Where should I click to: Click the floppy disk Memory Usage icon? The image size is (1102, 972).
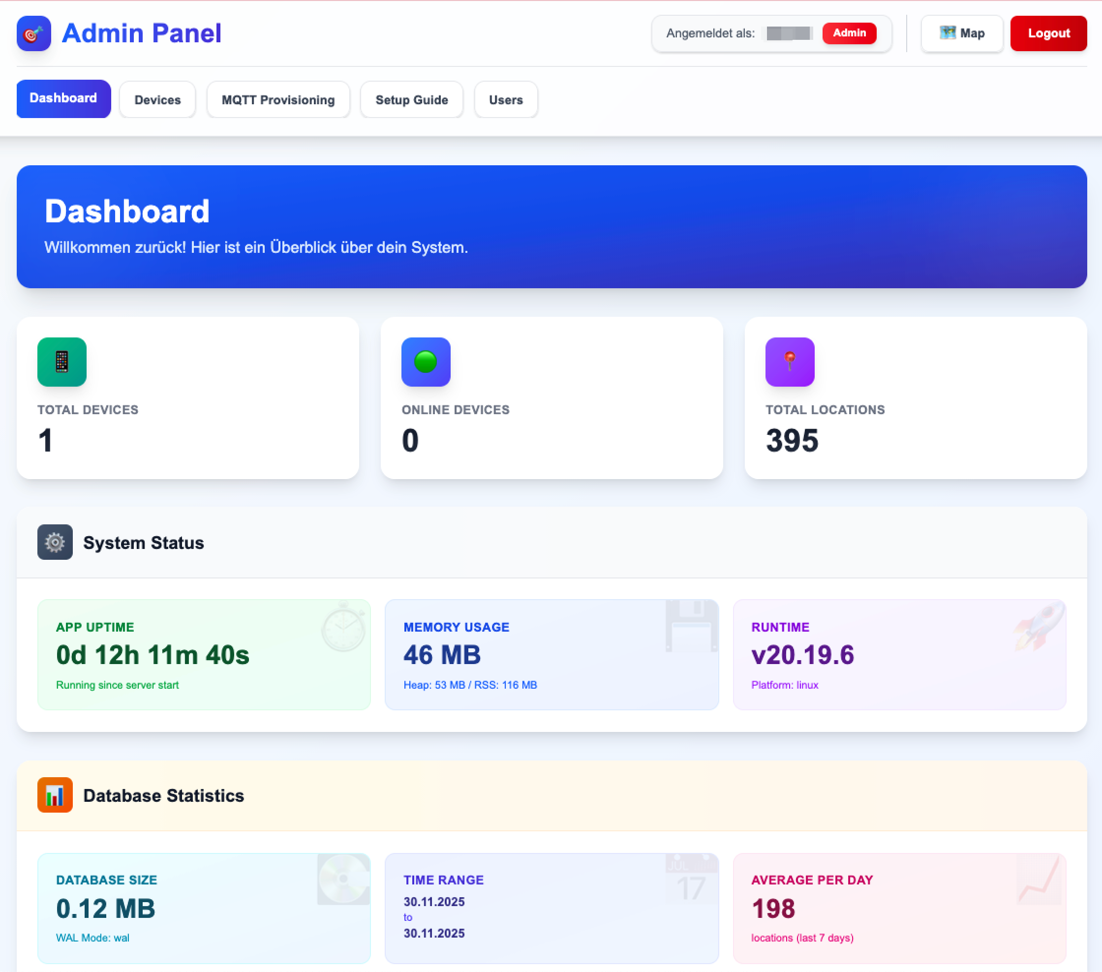point(691,626)
